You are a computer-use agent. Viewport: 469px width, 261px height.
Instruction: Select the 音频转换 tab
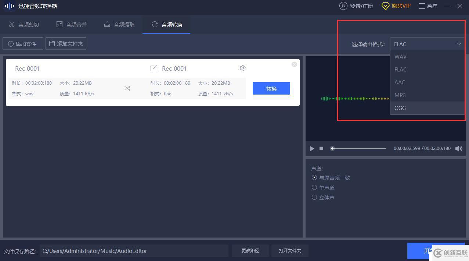tap(166, 25)
